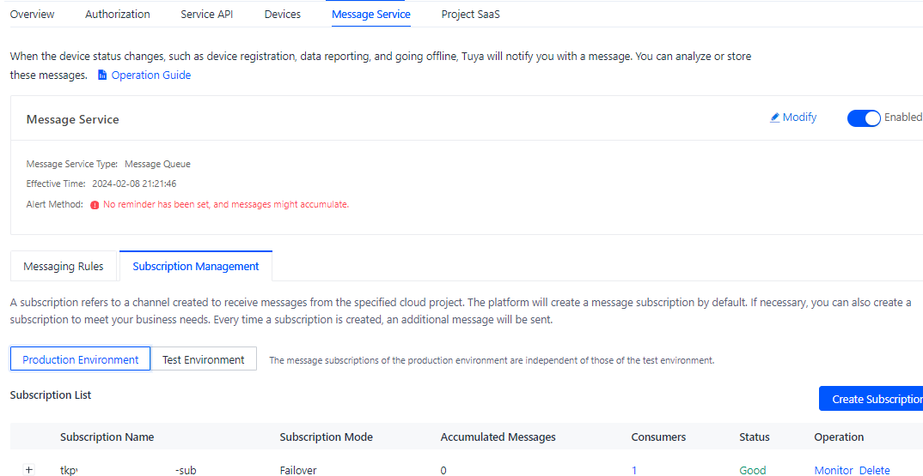This screenshot has width=923, height=476.
Task: Click the Create Subscription button
Action: coord(871,399)
